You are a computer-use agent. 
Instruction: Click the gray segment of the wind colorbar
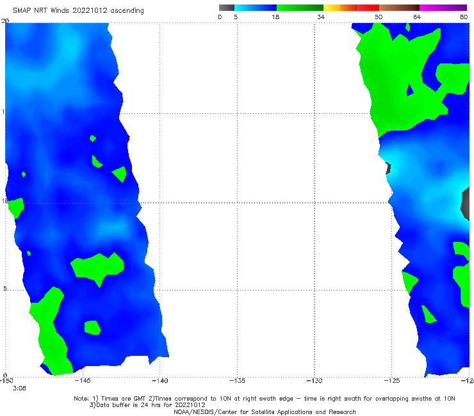coord(227,8)
